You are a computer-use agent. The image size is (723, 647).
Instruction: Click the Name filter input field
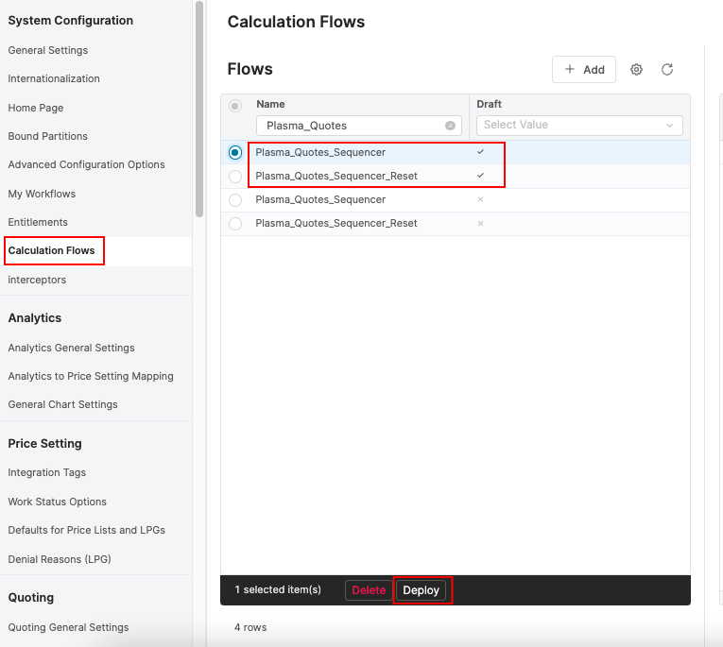click(x=350, y=126)
